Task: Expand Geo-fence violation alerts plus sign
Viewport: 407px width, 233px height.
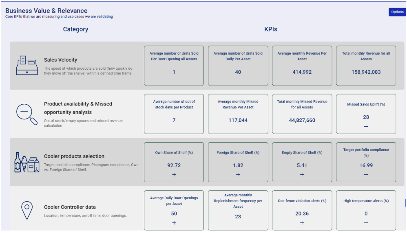Action: click(302, 223)
